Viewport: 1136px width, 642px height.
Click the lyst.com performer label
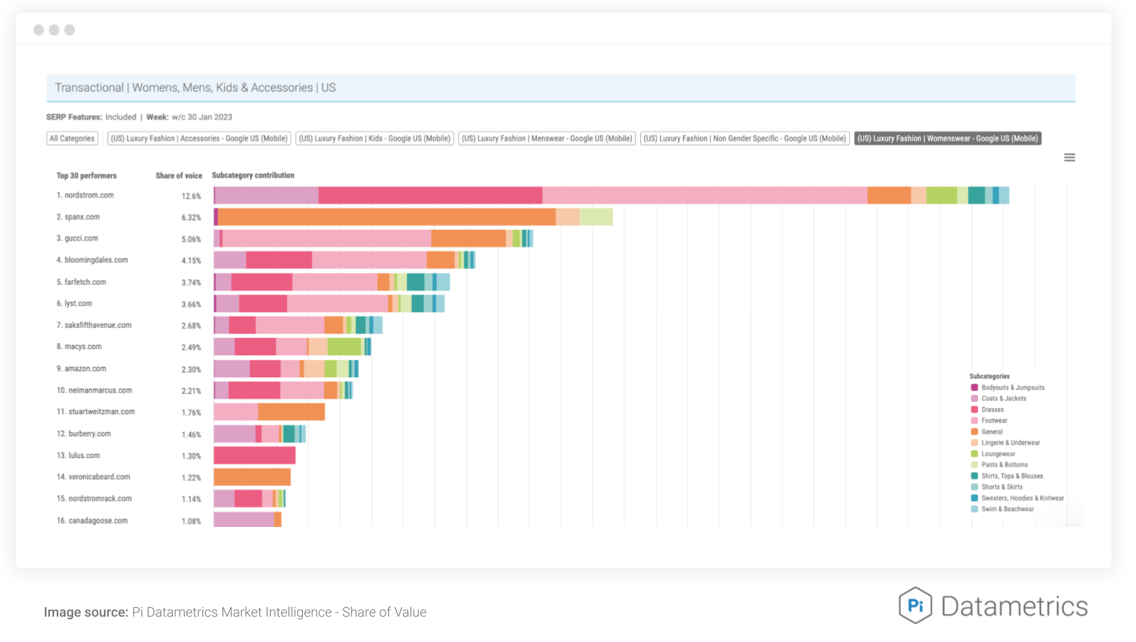pyautogui.click(x=74, y=304)
